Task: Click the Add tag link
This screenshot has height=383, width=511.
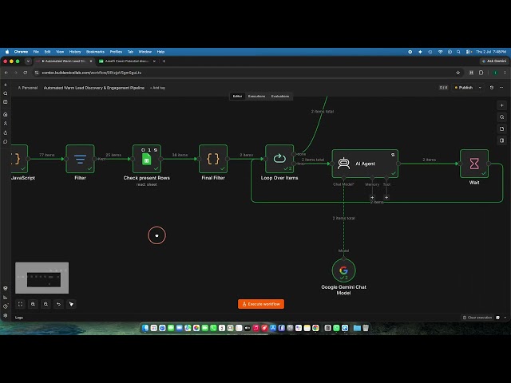Action: click(x=158, y=88)
